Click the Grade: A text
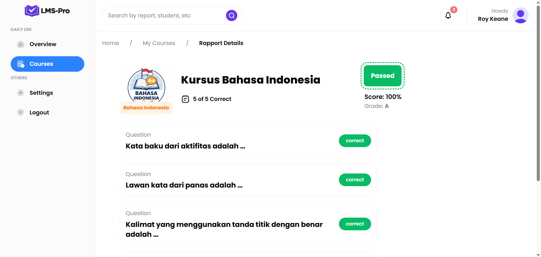 coord(376,106)
